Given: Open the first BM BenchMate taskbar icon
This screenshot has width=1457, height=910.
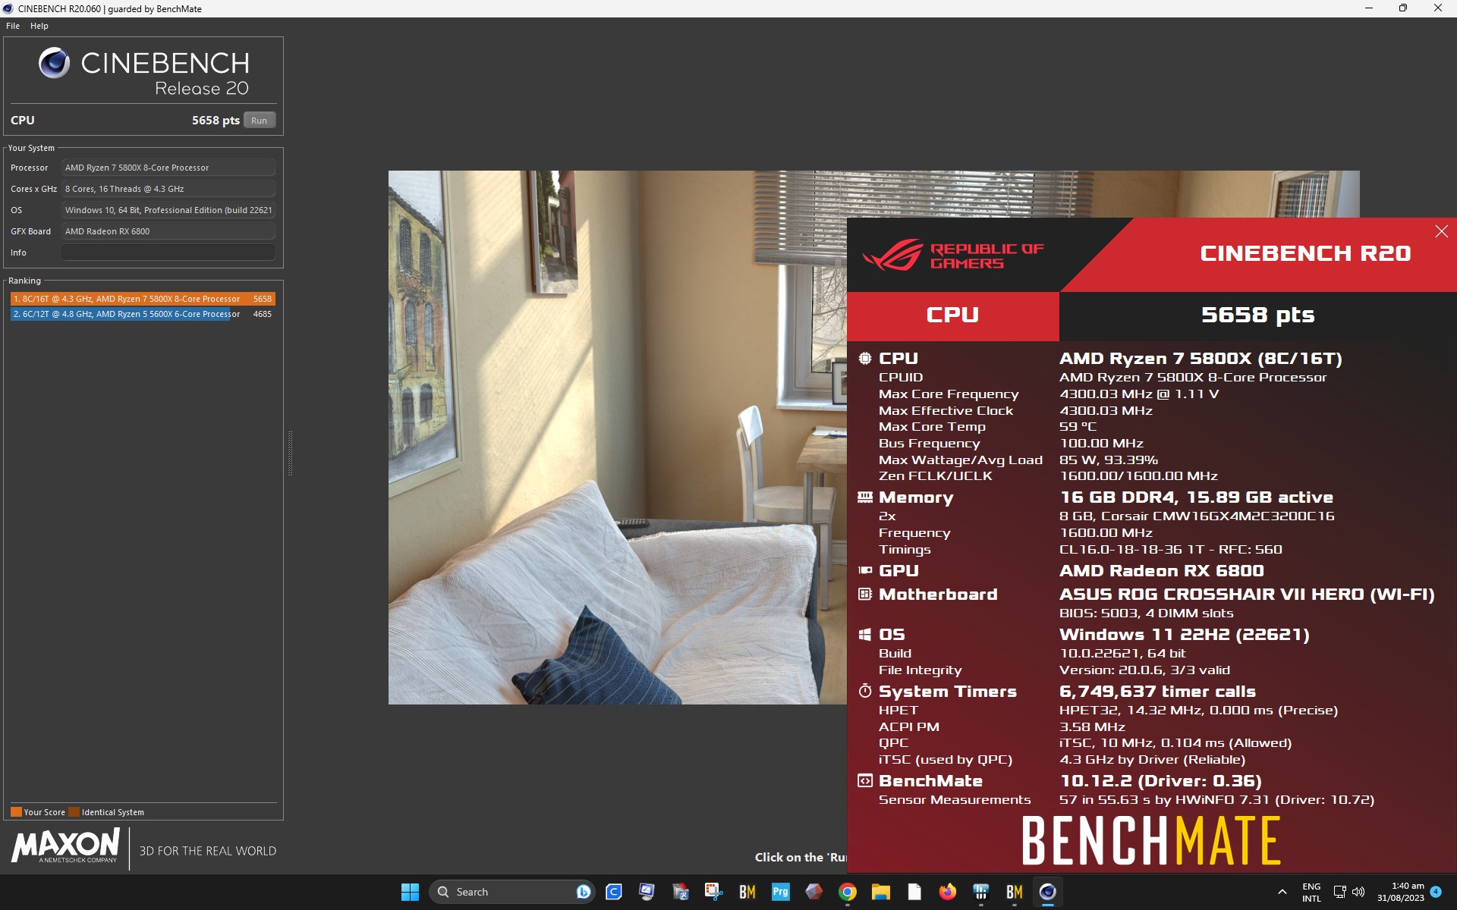Looking at the screenshot, I should point(747,892).
